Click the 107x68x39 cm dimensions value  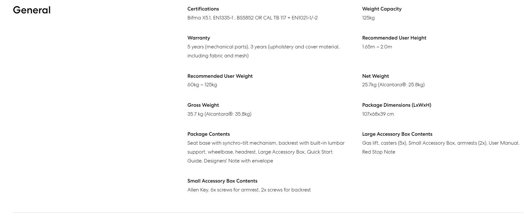[378, 114]
